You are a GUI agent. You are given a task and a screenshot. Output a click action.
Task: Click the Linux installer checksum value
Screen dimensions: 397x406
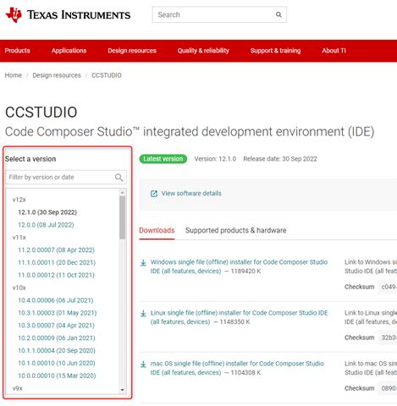pyautogui.click(x=388, y=337)
